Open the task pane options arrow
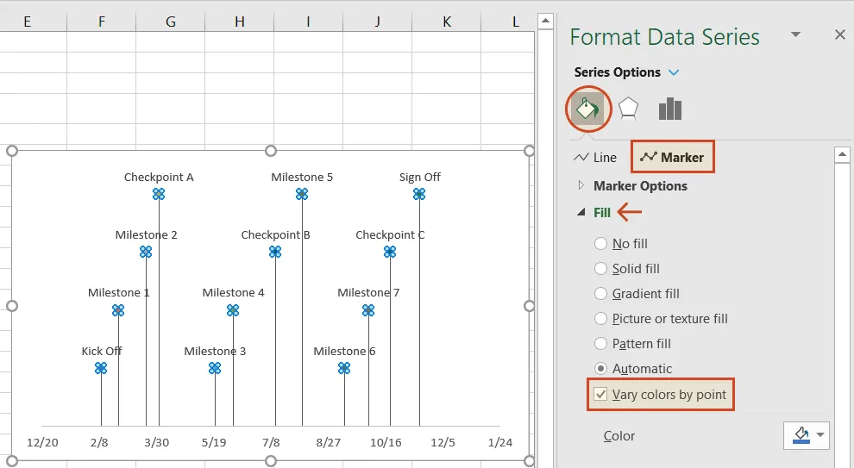Screen dimensions: 854x468 click(x=795, y=35)
